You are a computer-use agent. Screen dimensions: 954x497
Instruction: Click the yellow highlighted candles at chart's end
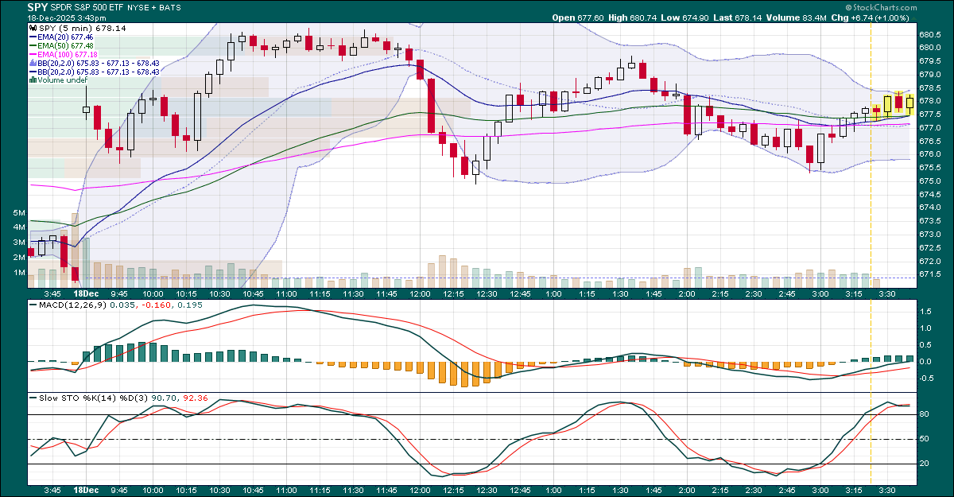click(892, 105)
